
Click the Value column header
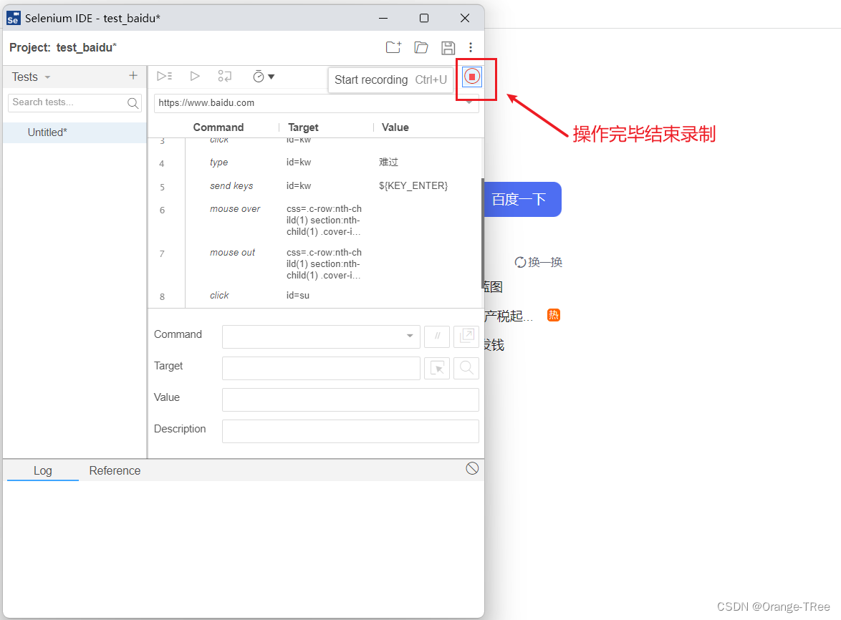point(395,127)
